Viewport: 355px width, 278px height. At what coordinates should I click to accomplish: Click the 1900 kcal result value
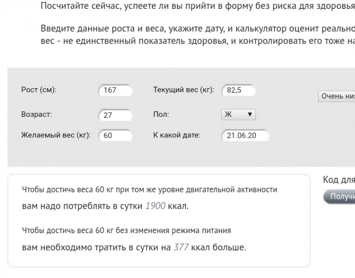pyautogui.click(x=155, y=206)
